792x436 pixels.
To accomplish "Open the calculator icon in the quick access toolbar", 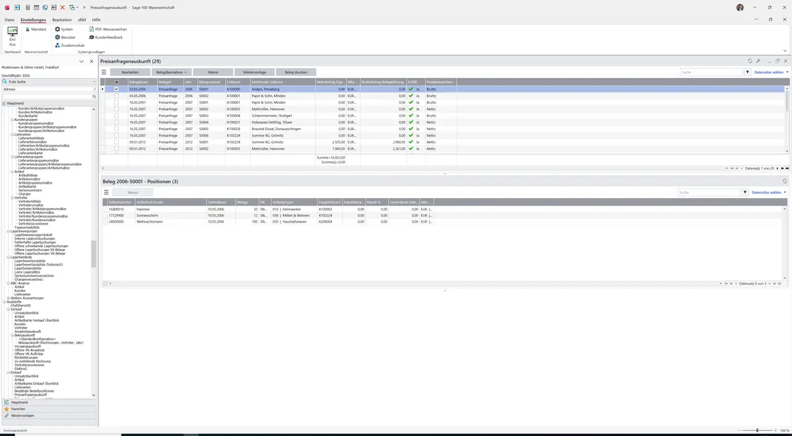I will point(27,7).
